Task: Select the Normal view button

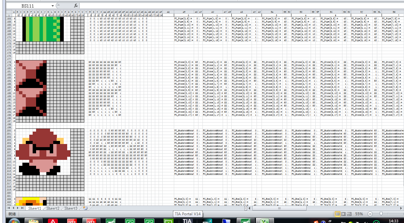Action: tap(337, 214)
